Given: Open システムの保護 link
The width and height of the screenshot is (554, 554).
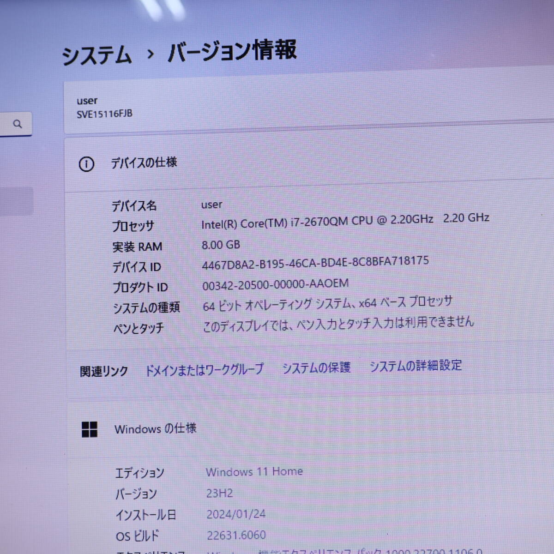Looking at the screenshot, I should (x=316, y=367).
